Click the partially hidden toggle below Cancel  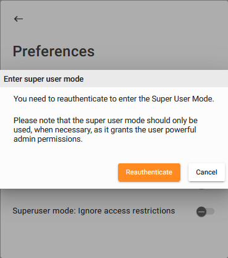point(202,189)
